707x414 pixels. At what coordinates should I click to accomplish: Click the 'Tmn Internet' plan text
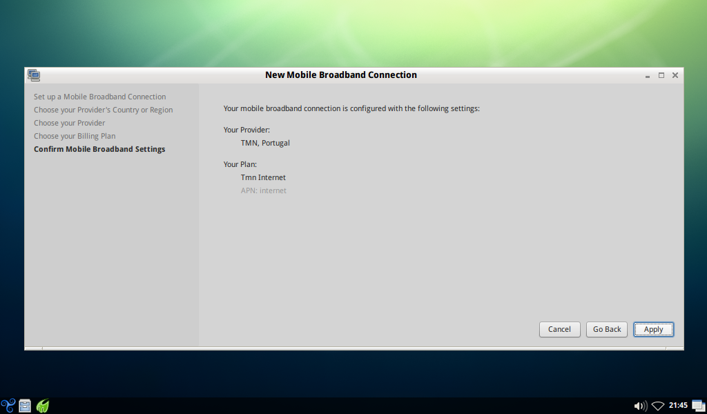pos(263,177)
